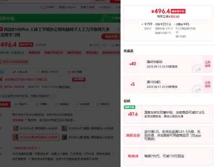Select B100Pro黑 弹弓腰枕+4D扶手 variant
The height and width of the screenshot is (167, 216).
36,137
